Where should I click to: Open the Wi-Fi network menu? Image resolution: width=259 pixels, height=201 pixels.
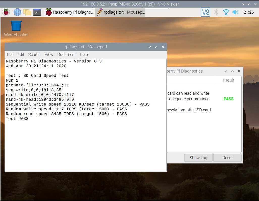point(226,12)
